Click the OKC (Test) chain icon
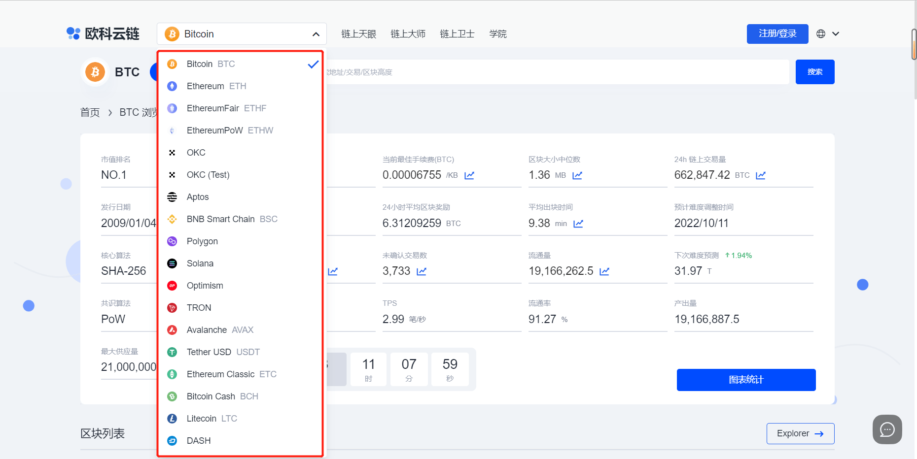This screenshot has height=459, width=917. click(x=172, y=175)
